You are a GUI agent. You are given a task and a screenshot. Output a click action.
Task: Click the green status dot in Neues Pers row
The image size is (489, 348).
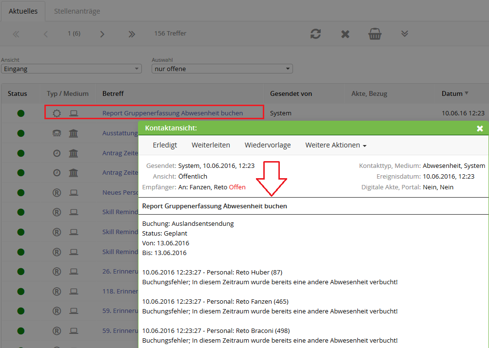point(21,193)
